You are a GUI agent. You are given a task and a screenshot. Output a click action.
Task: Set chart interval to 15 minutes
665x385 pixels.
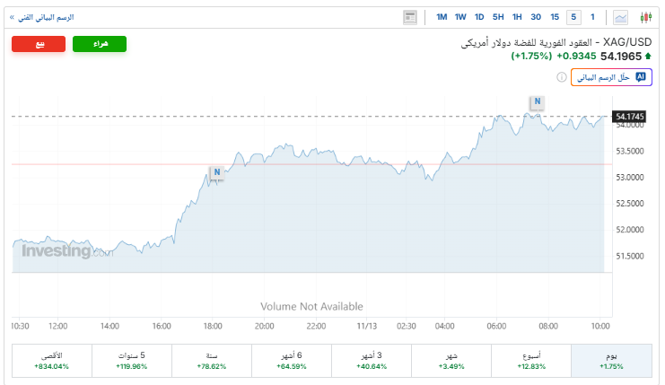pos(555,17)
